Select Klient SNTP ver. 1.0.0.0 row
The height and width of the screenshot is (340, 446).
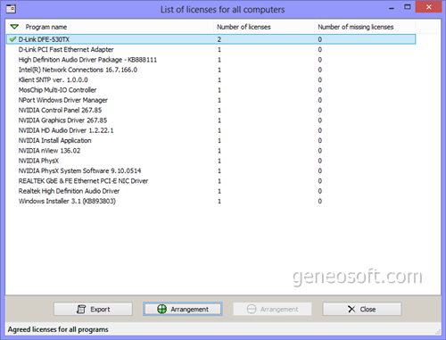(x=211, y=79)
